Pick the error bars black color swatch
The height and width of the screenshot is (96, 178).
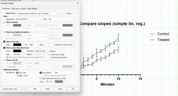tap(17, 45)
